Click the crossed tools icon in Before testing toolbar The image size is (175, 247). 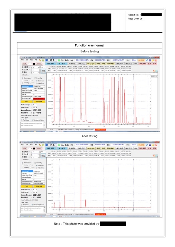pos(150,60)
